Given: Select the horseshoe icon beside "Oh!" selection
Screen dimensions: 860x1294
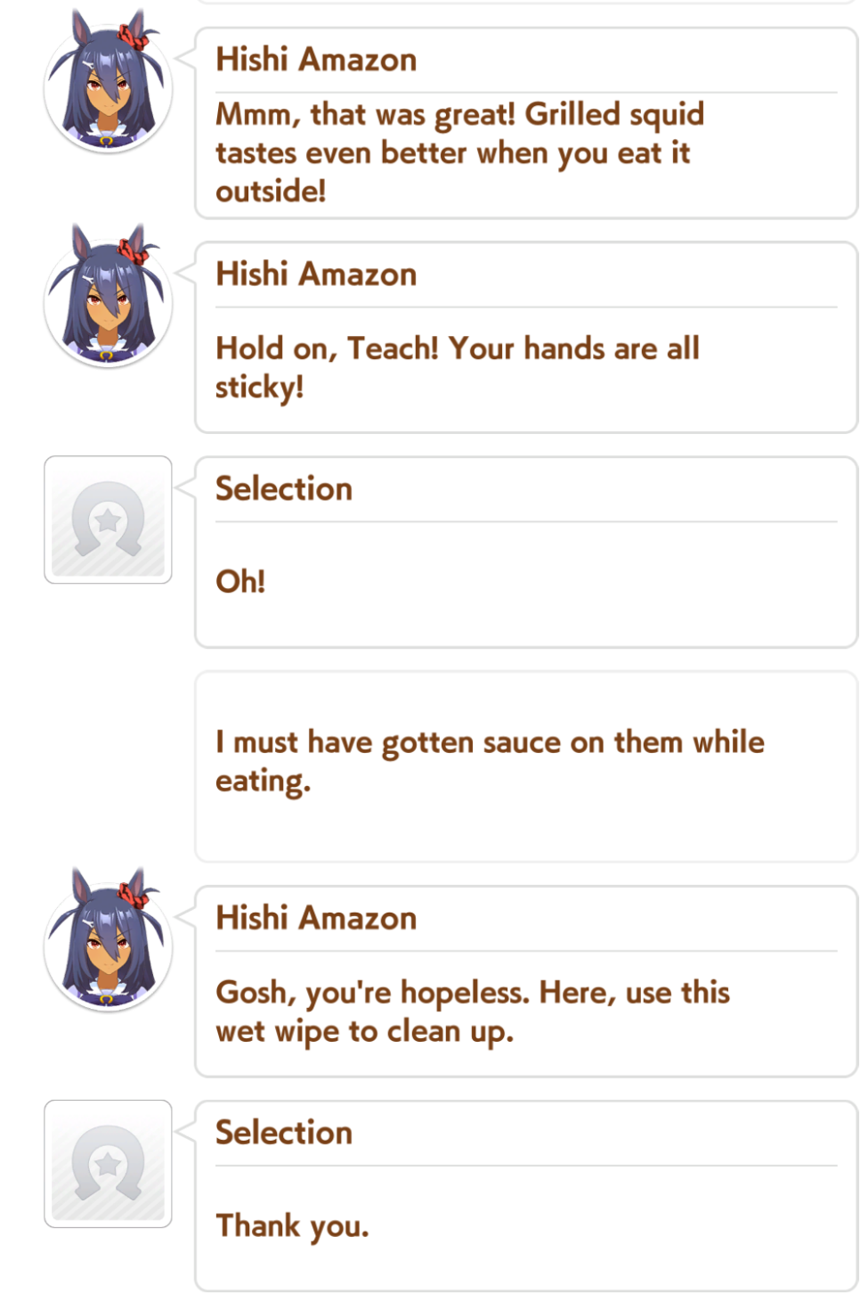Looking at the screenshot, I should pos(108,520).
